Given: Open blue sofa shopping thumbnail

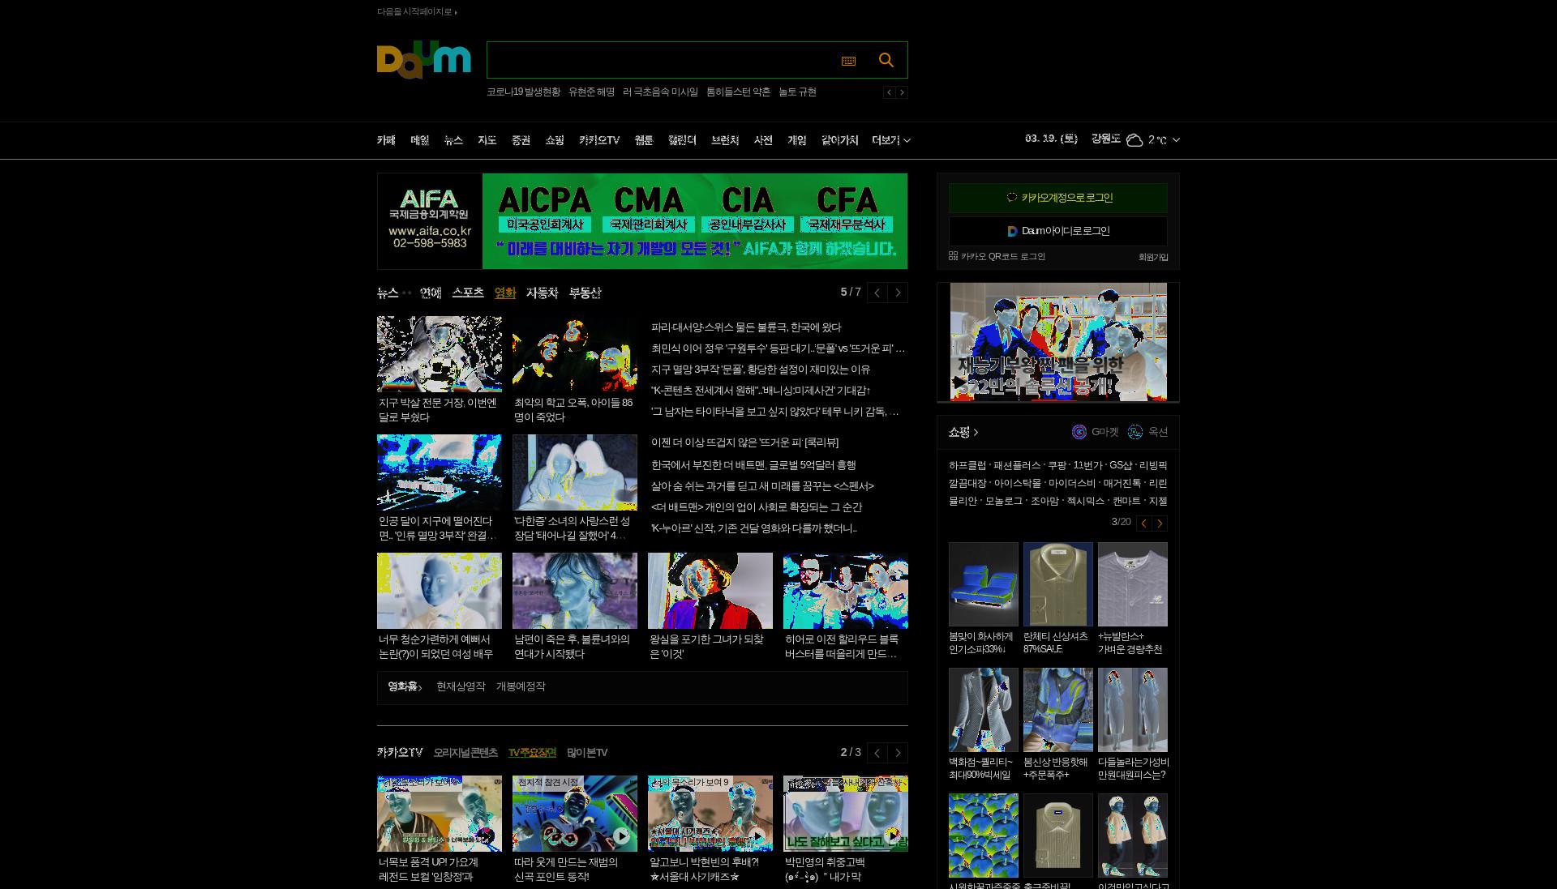Looking at the screenshot, I should pos(983,584).
